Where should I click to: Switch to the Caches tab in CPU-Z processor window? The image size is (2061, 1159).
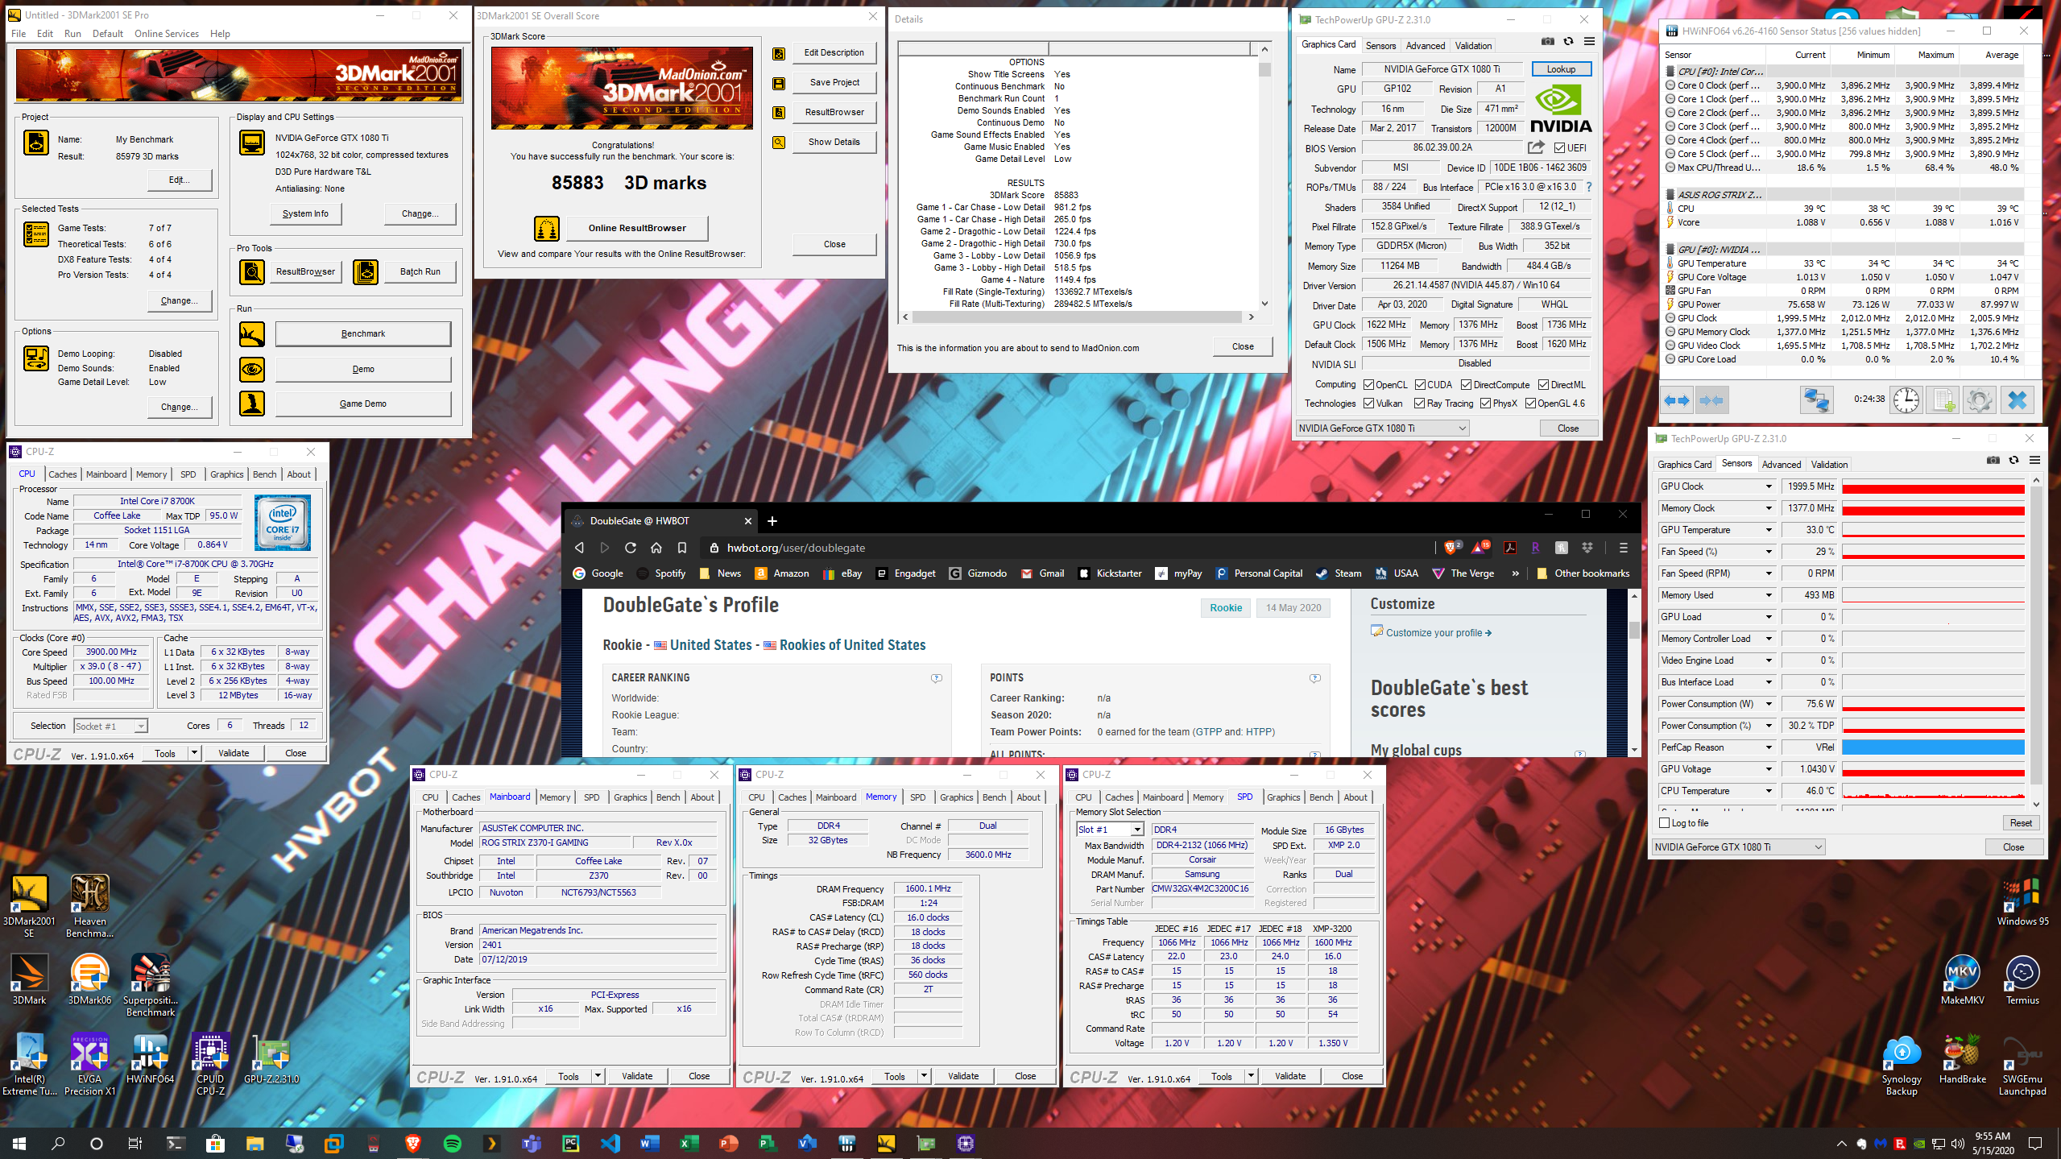click(x=63, y=474)
